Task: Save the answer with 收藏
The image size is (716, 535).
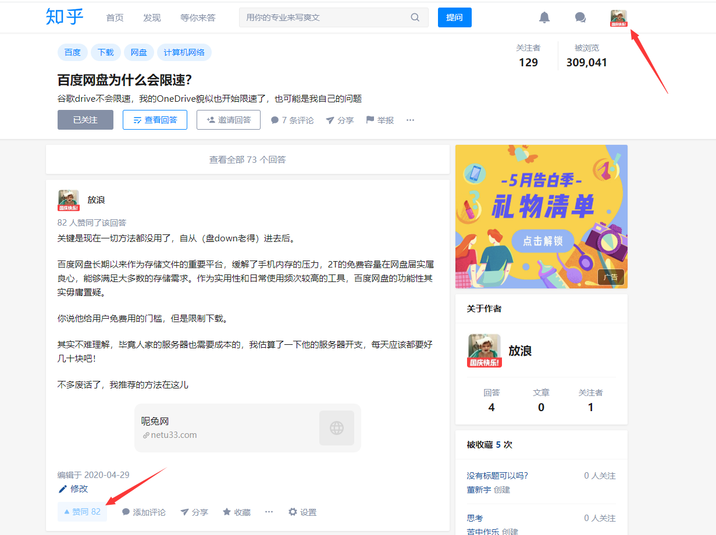Action: [237, 512]
